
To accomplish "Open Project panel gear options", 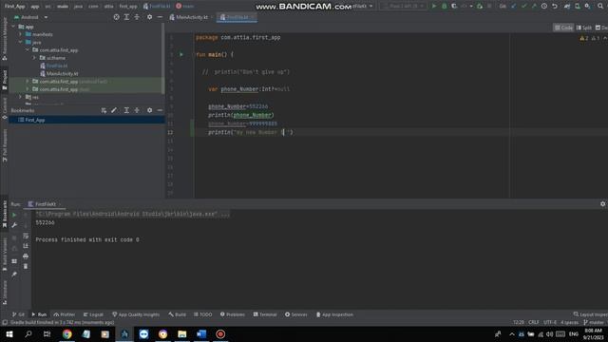I will click(x=150, y=17).
